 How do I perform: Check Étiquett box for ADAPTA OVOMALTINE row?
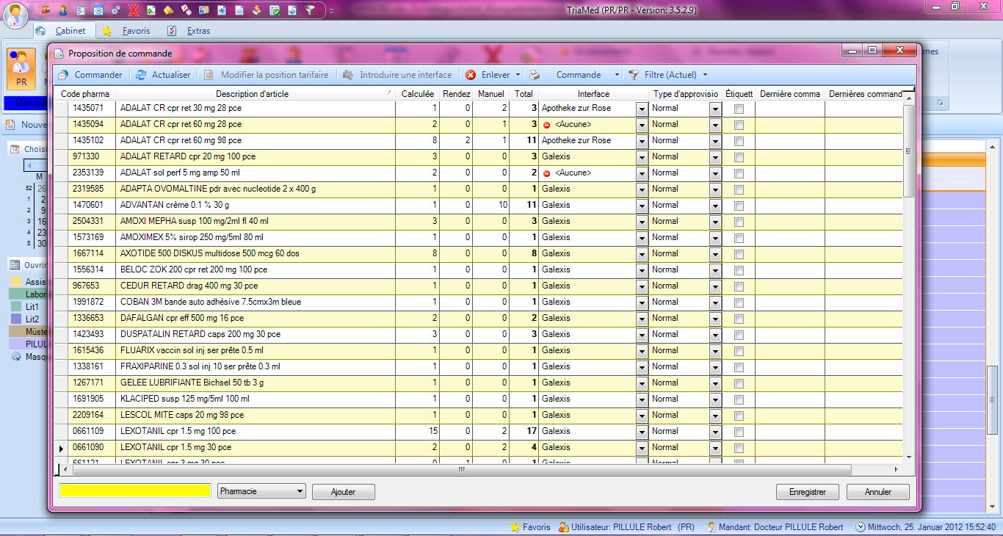click(x=739, y=189)
